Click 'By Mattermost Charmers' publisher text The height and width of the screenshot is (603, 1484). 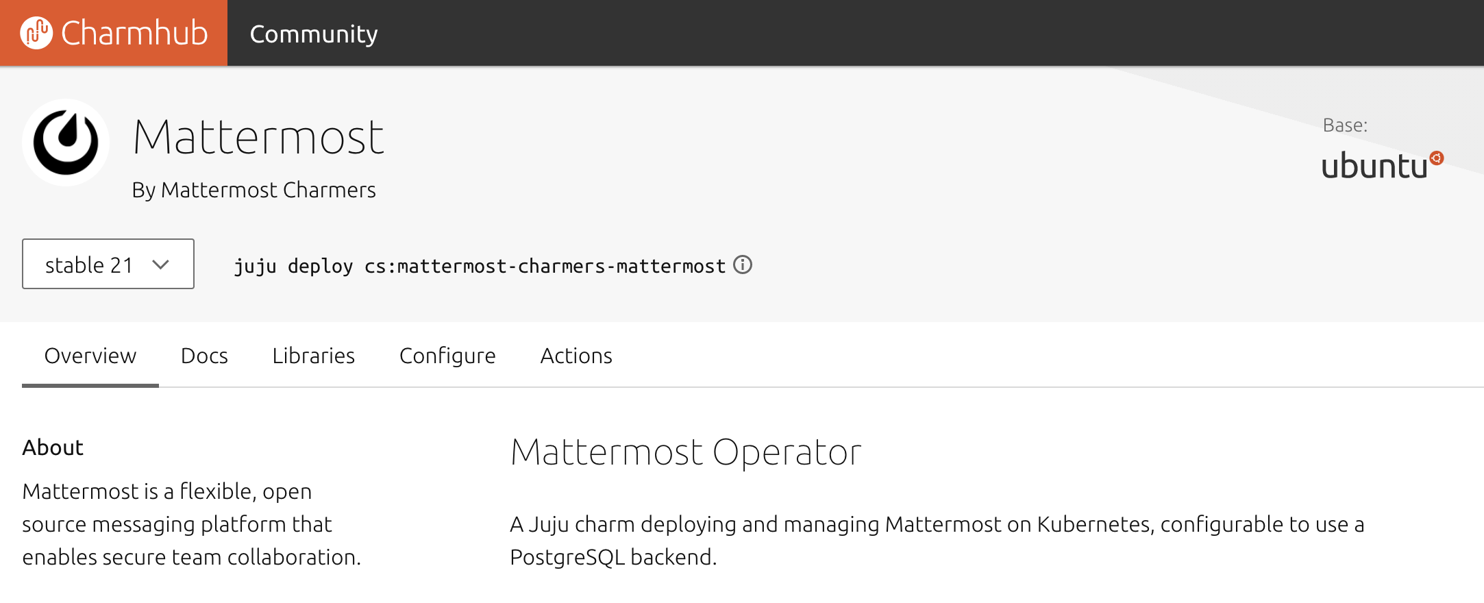[253, 190]
